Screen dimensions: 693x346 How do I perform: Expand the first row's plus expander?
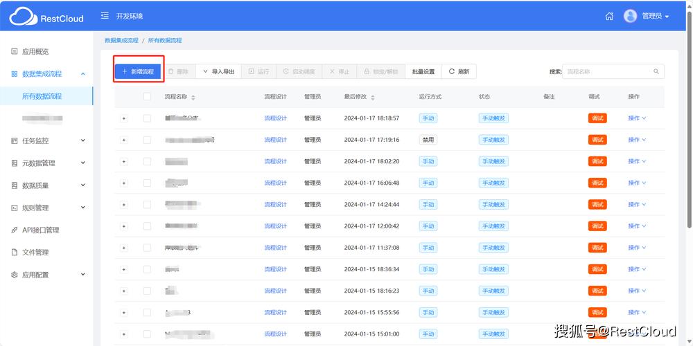coord(124,118)
